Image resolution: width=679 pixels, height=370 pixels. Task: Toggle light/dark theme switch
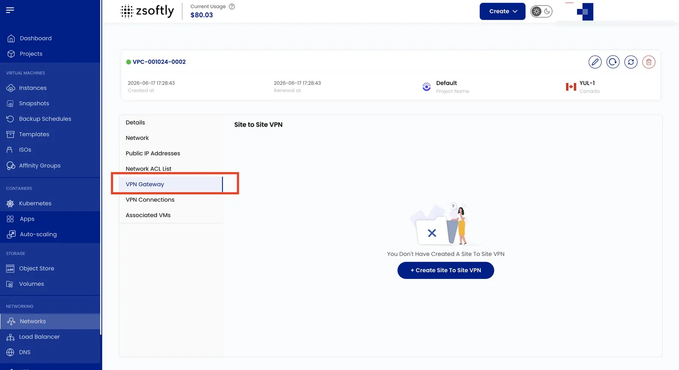tap(542, 11)
